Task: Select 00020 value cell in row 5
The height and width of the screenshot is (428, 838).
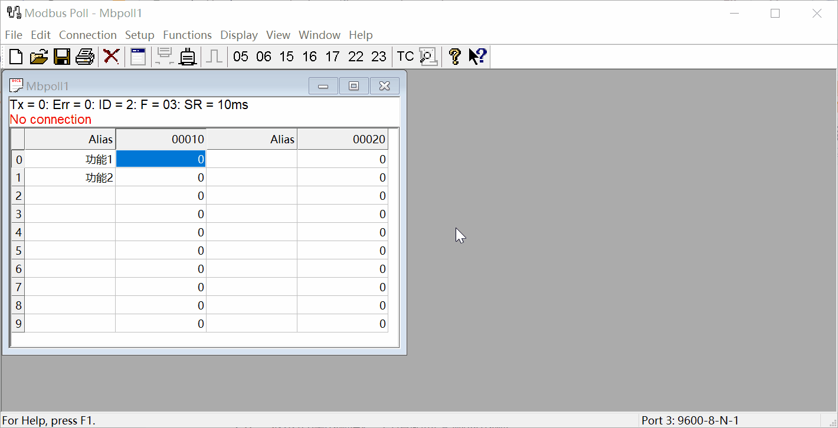Action: pyautogui.click(x=343, y=251)
